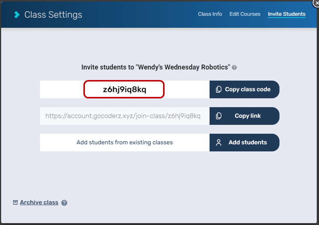Click the class code z6hj9iq8kq
This screenshot has width=319, height=225.
click(124, 89)
